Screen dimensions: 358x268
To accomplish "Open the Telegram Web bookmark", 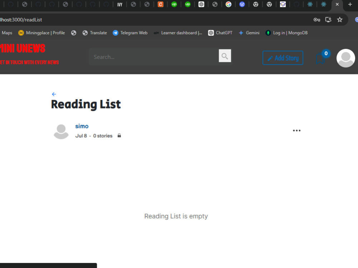I will (x=130, y=33).
